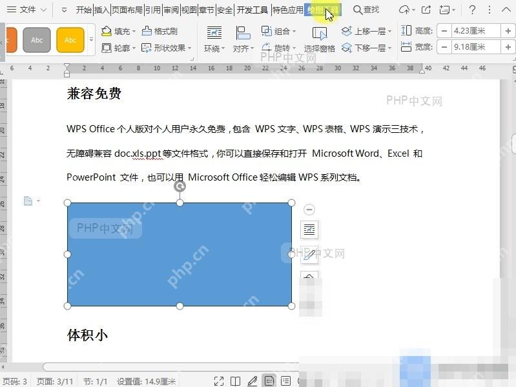Click the 填充 fill bucket icon

coord(107,31)
